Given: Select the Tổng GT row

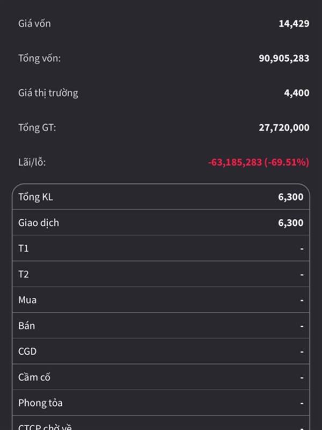Looking at the screenshot, I should coord(164,127).
